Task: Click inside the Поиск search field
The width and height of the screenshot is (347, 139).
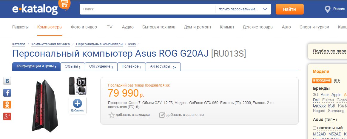Action: [x=147, y=9]
